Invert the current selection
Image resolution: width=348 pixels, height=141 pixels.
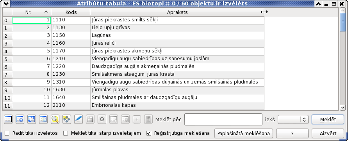31,119
